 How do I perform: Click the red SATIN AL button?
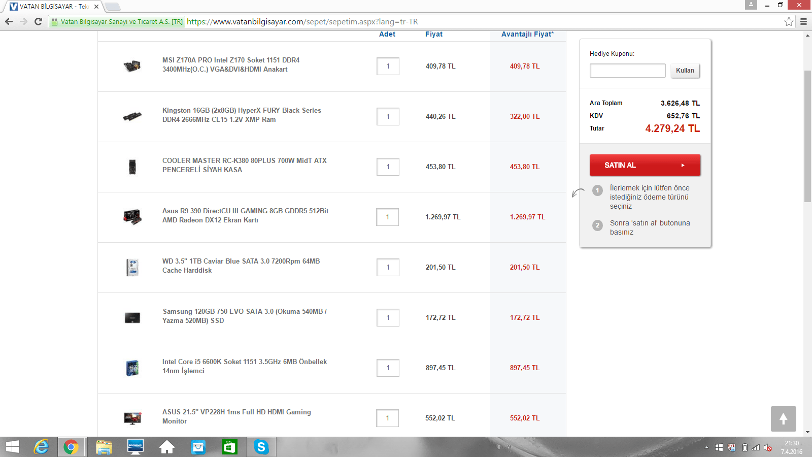tap(645, 165)
